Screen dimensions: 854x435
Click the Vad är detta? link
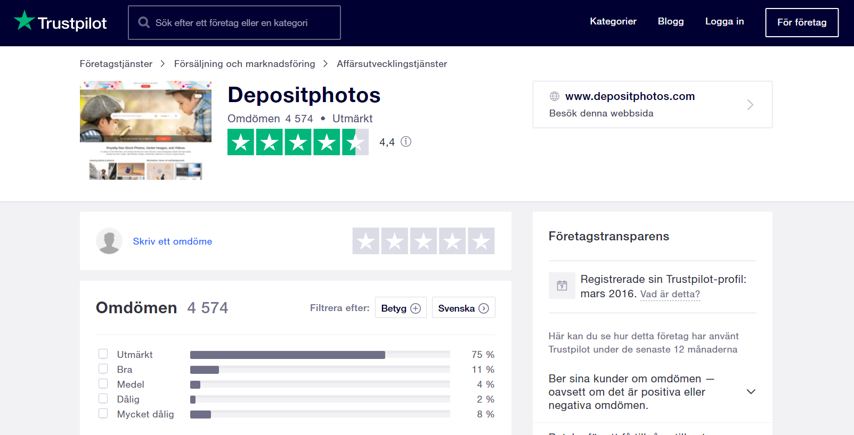[x=670, y=294]
